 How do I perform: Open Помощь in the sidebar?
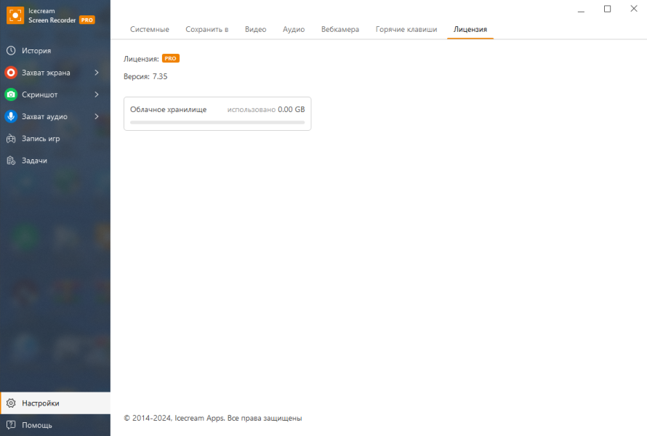(x=55, y=425)
